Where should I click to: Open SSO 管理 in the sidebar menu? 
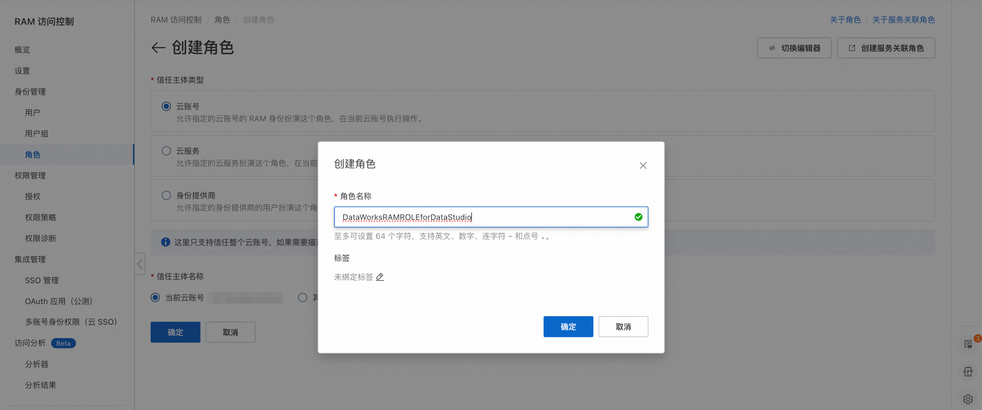(x=42, y=280)
